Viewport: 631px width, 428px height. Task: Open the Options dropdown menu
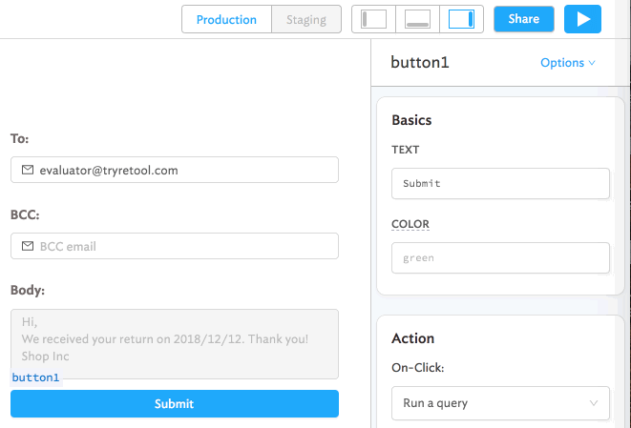[x=567, y=63]
